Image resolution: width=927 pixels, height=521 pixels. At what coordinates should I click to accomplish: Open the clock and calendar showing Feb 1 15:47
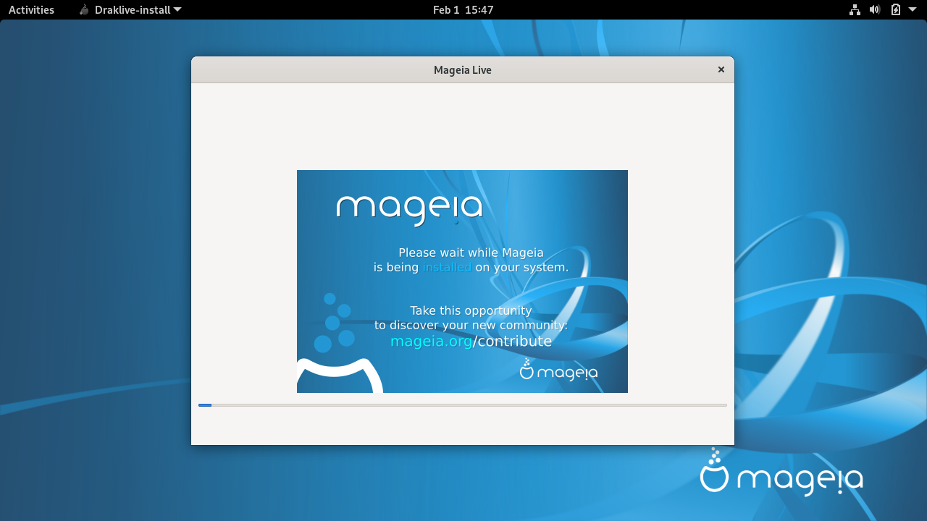(x=463, y=9)
